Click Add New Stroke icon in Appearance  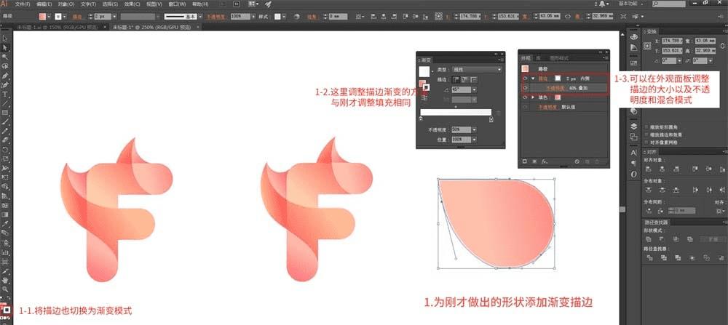[525, 161]
